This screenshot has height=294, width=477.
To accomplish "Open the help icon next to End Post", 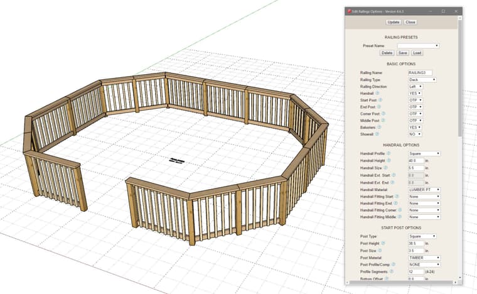I will [379, 107].
